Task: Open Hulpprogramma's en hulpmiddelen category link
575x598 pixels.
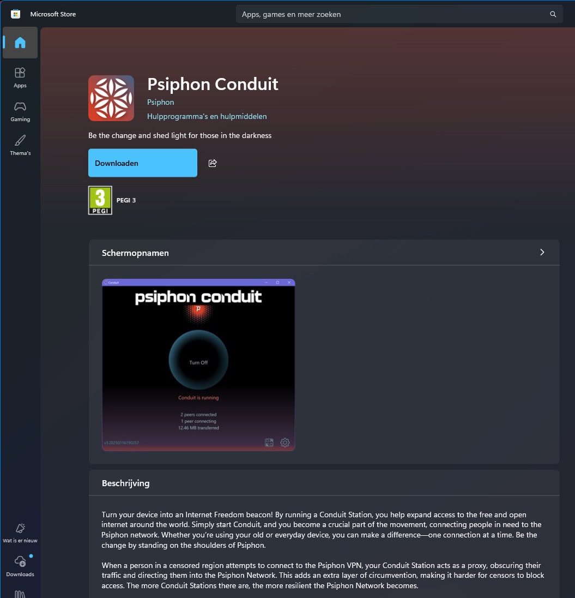Action: (x=207, y=116)
